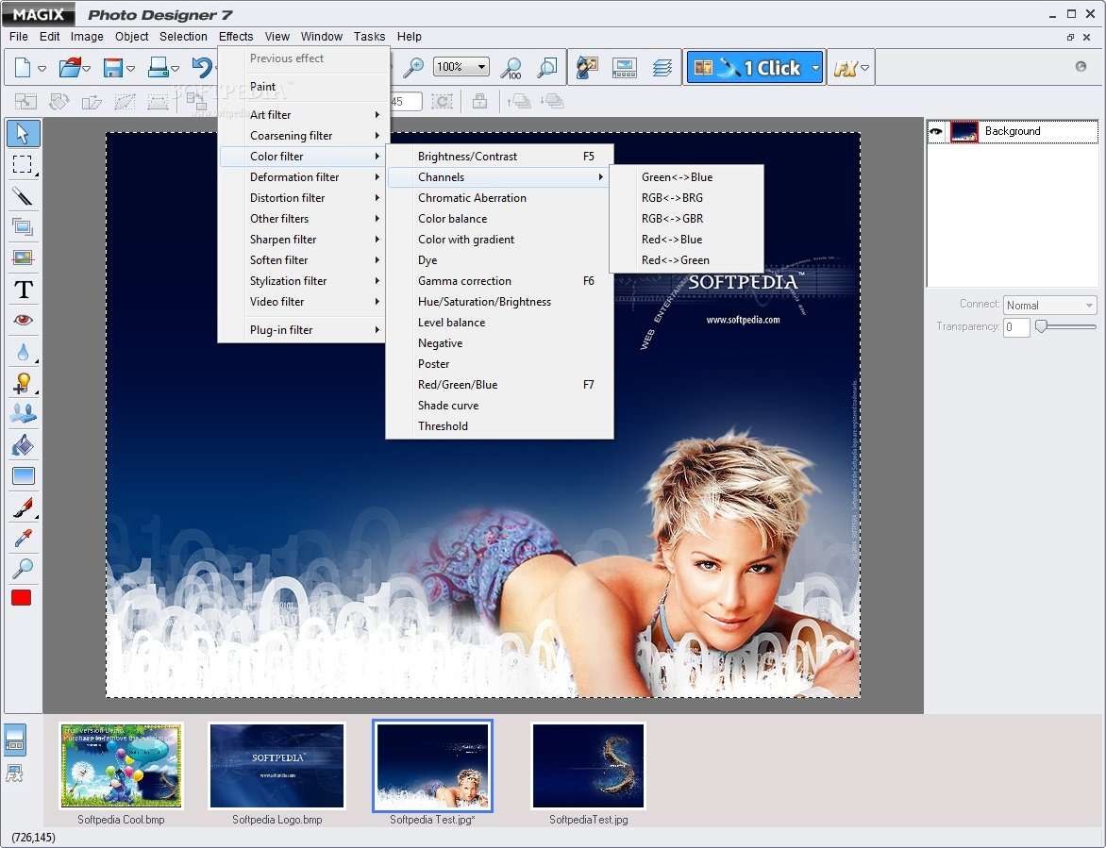Image resolution: width=1106 pixels, height=848 pixels.
Task: Click the Save floppy disk icon
Action: 113,68
